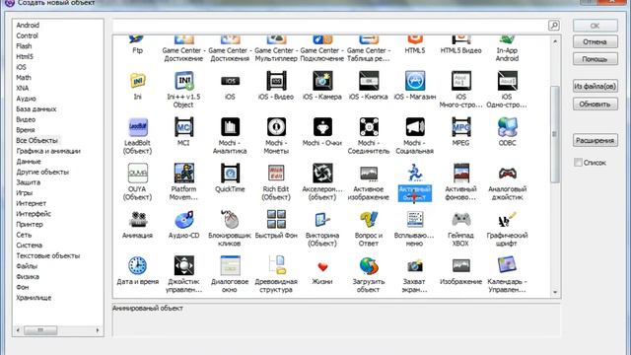Click the search magnifier icon
The width and height of the screenshot is (631, 355).
554,26
